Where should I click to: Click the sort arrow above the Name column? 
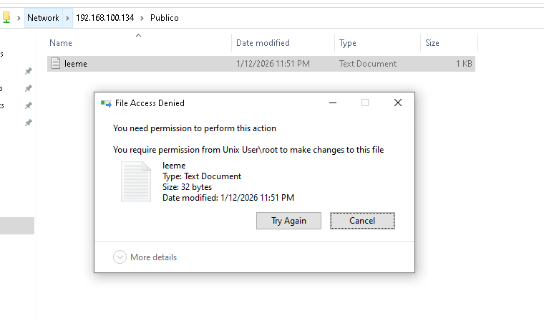point(138,35)
